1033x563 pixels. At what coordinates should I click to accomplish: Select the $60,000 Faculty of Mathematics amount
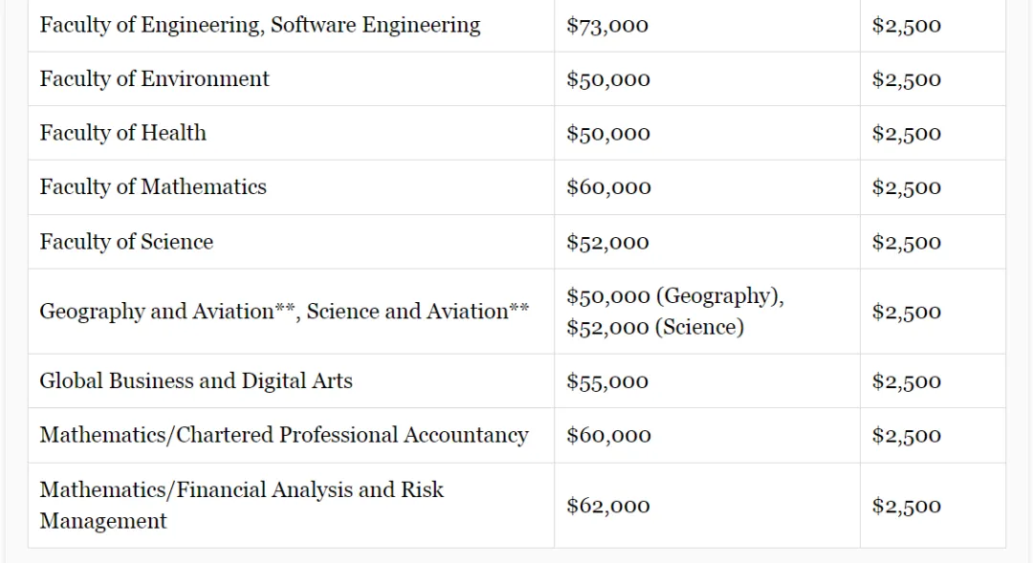point(608,187)
